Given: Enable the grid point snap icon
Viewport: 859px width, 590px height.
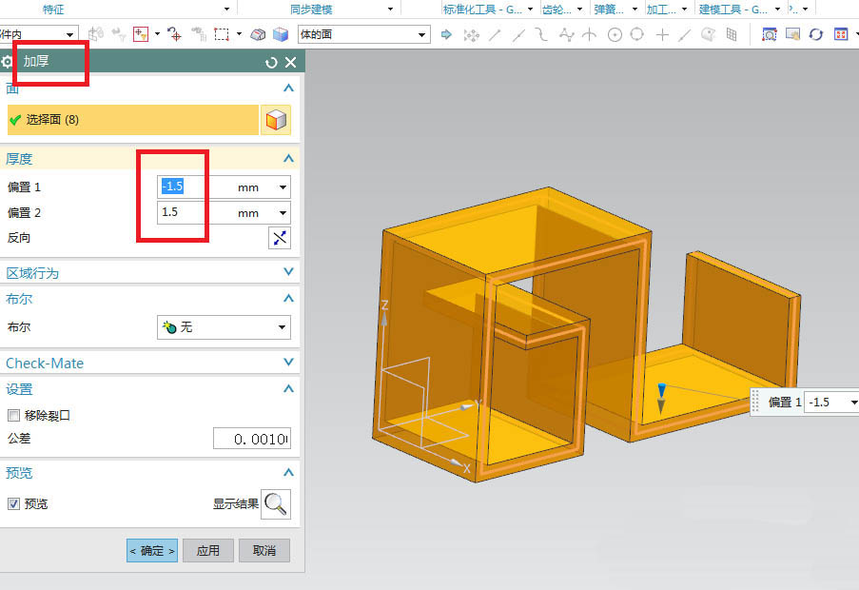Looking at the screenshot, I should tap(732, 35).
